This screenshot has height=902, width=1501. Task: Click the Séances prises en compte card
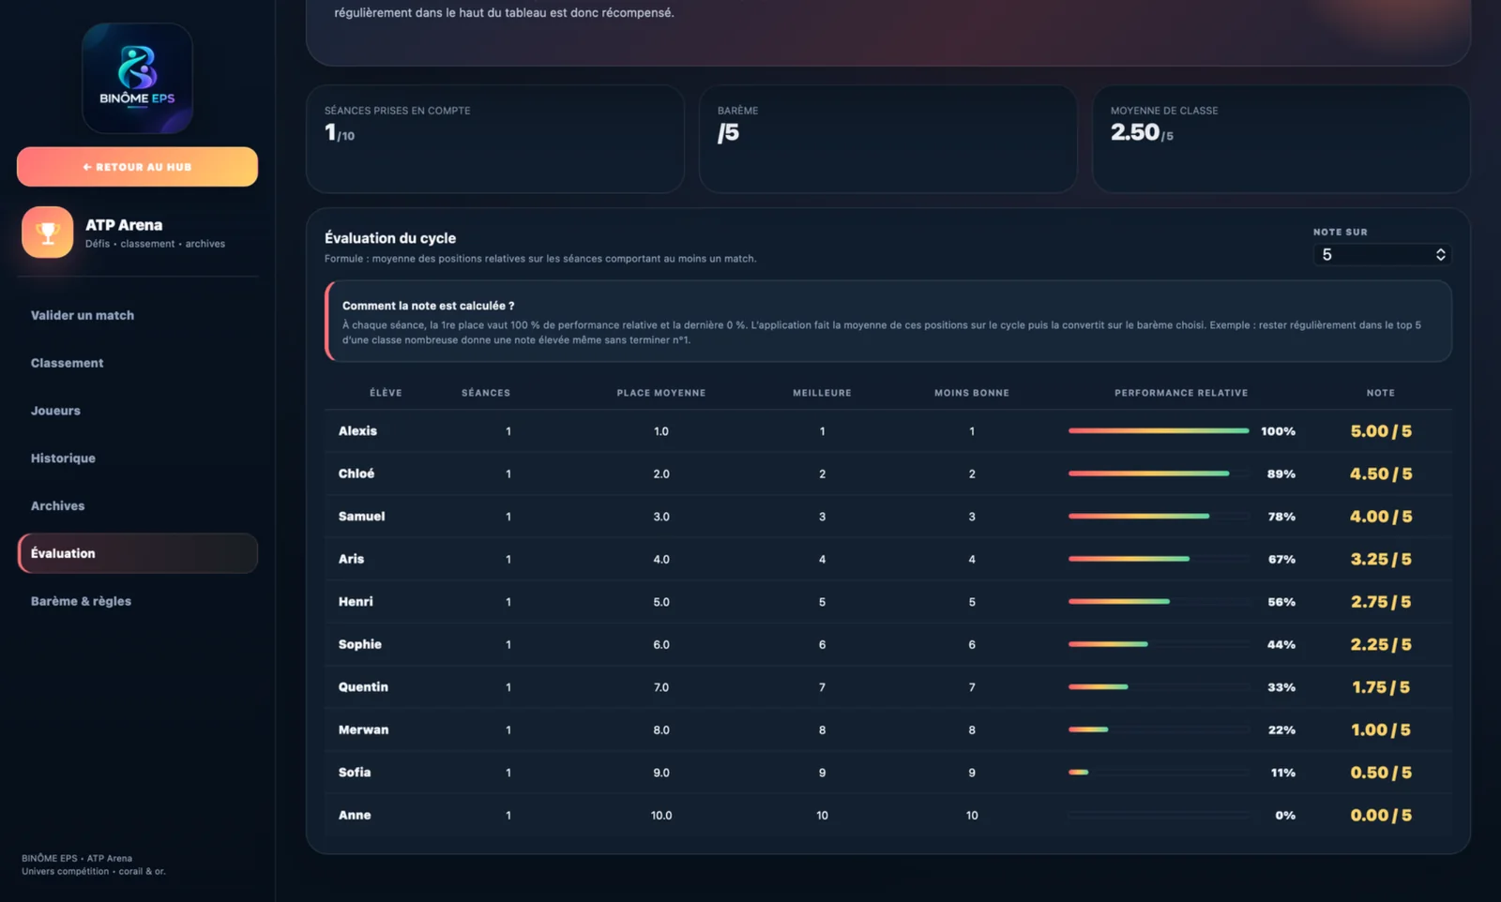point(495,139)
